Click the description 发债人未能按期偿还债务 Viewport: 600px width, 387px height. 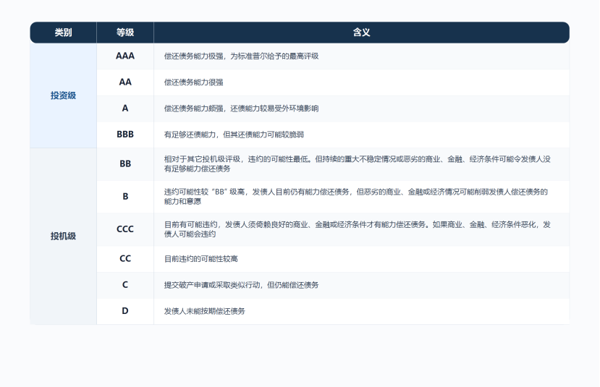(x=205, y=311)
